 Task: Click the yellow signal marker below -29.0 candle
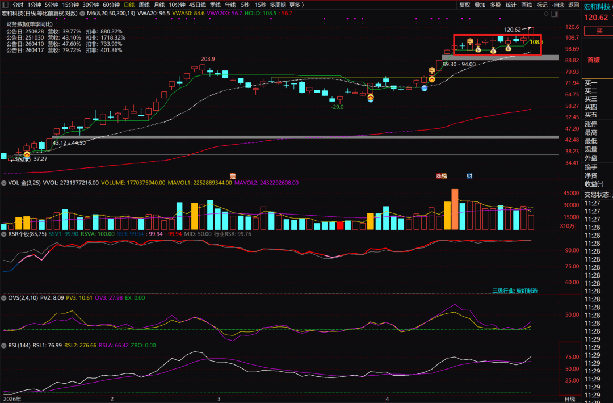tap(371, 97)
